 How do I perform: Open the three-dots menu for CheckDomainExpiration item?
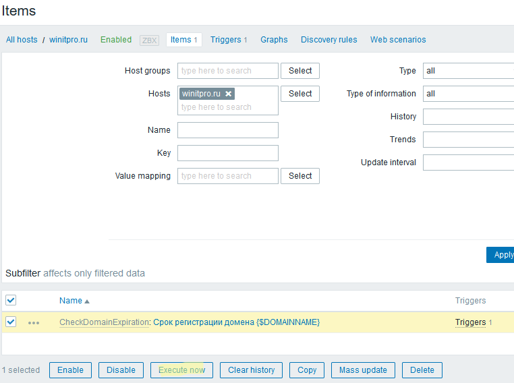pyautogui.click(x=34, y=323)
